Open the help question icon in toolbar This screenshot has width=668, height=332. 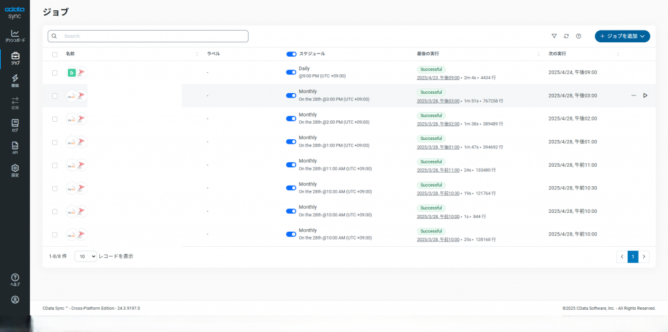coord(579,36)
